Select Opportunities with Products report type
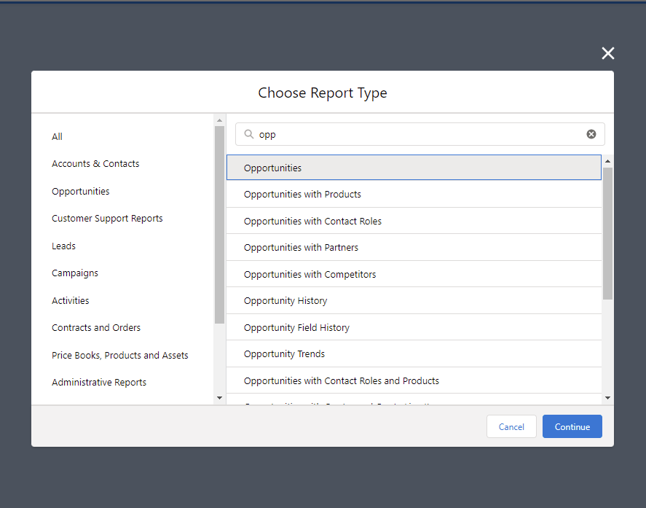The width and height of the screenshot is (646, 508). click(x=302, y=195)
